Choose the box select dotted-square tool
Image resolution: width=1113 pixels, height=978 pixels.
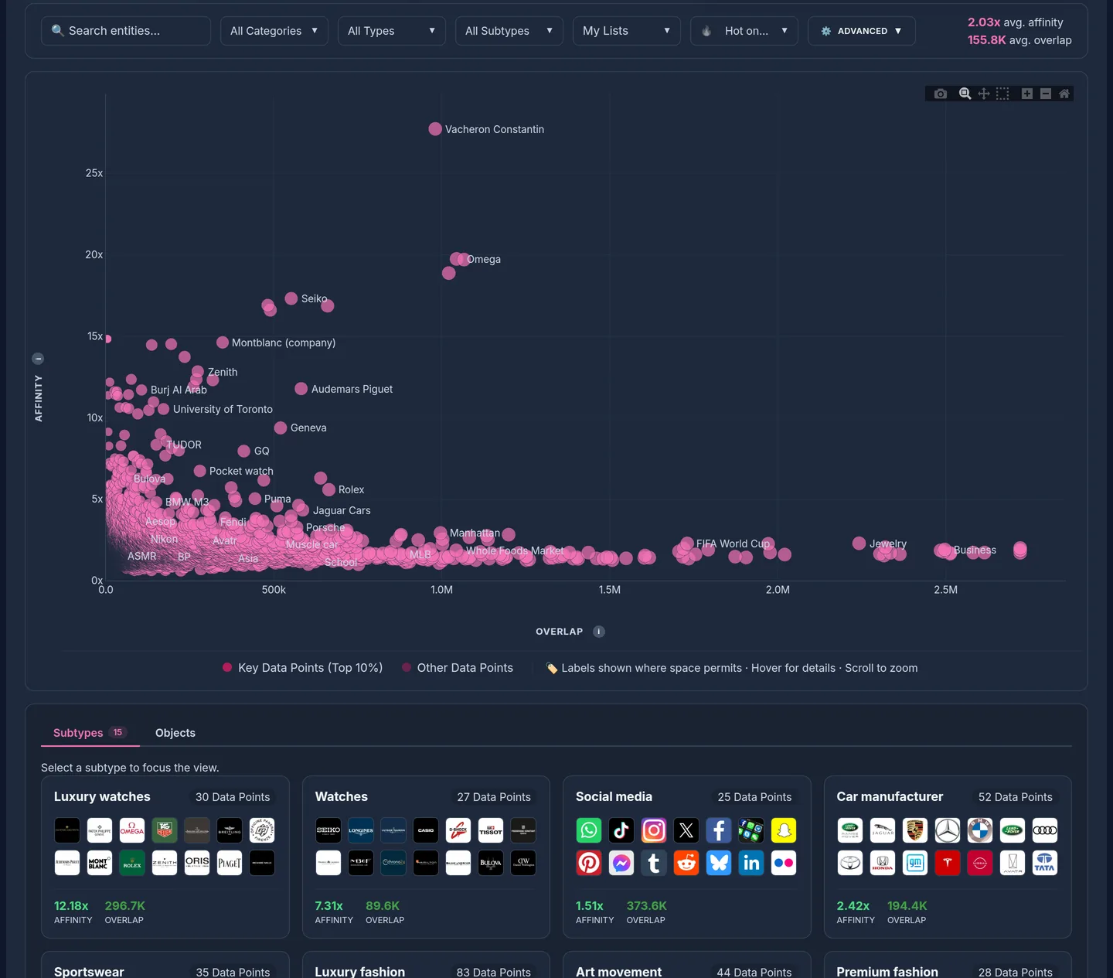tap(1002, 94)
